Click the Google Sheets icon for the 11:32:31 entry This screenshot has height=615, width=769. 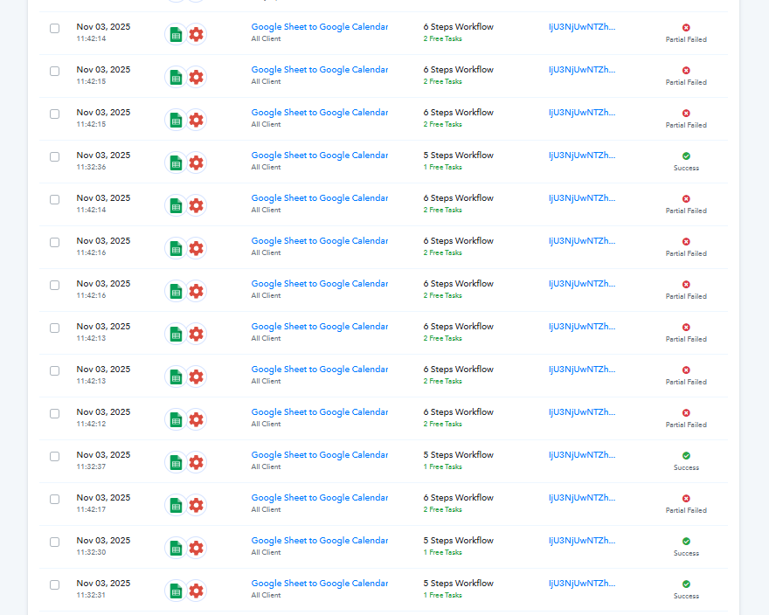pyautogui.click(x=176, y=591)
